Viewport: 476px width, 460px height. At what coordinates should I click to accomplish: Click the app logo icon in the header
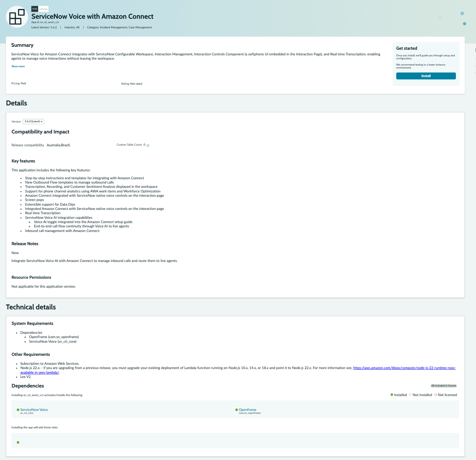17,17
